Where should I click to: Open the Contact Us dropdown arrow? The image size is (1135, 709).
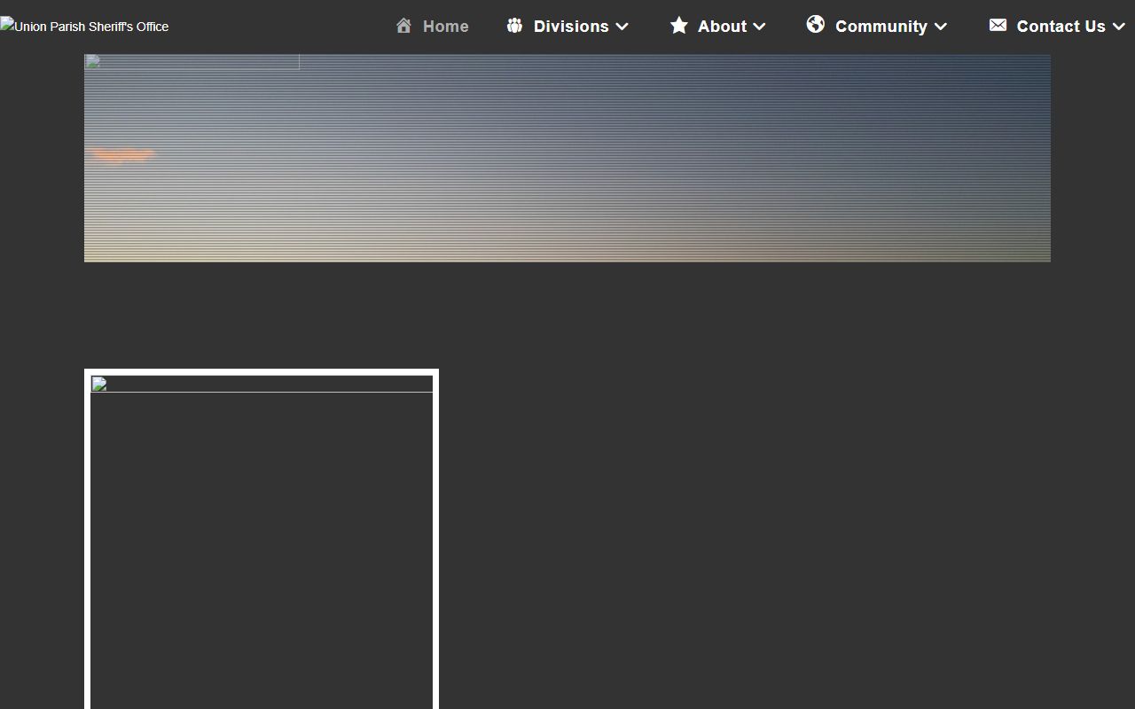[x=1119, y=27]
